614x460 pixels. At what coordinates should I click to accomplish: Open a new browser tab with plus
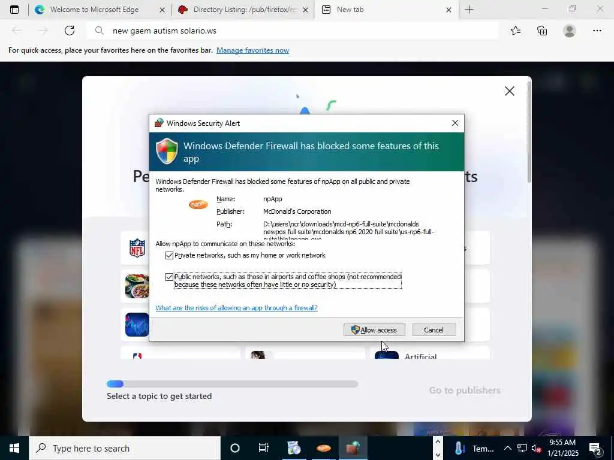[469, 10]
